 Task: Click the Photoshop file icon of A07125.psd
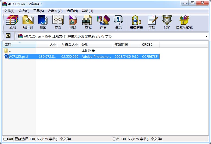coord(6,56)
